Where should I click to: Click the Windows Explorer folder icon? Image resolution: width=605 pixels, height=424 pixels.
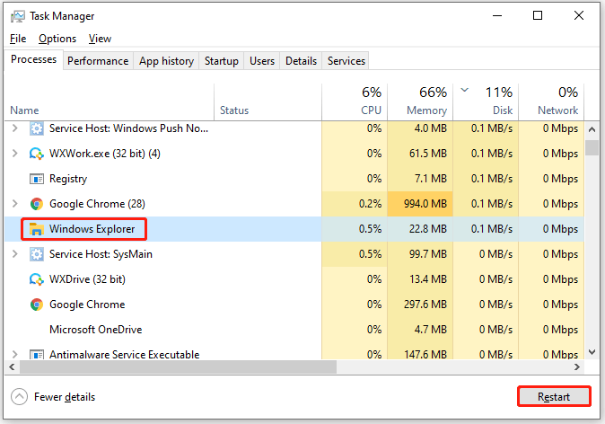(x=37, y=229)
